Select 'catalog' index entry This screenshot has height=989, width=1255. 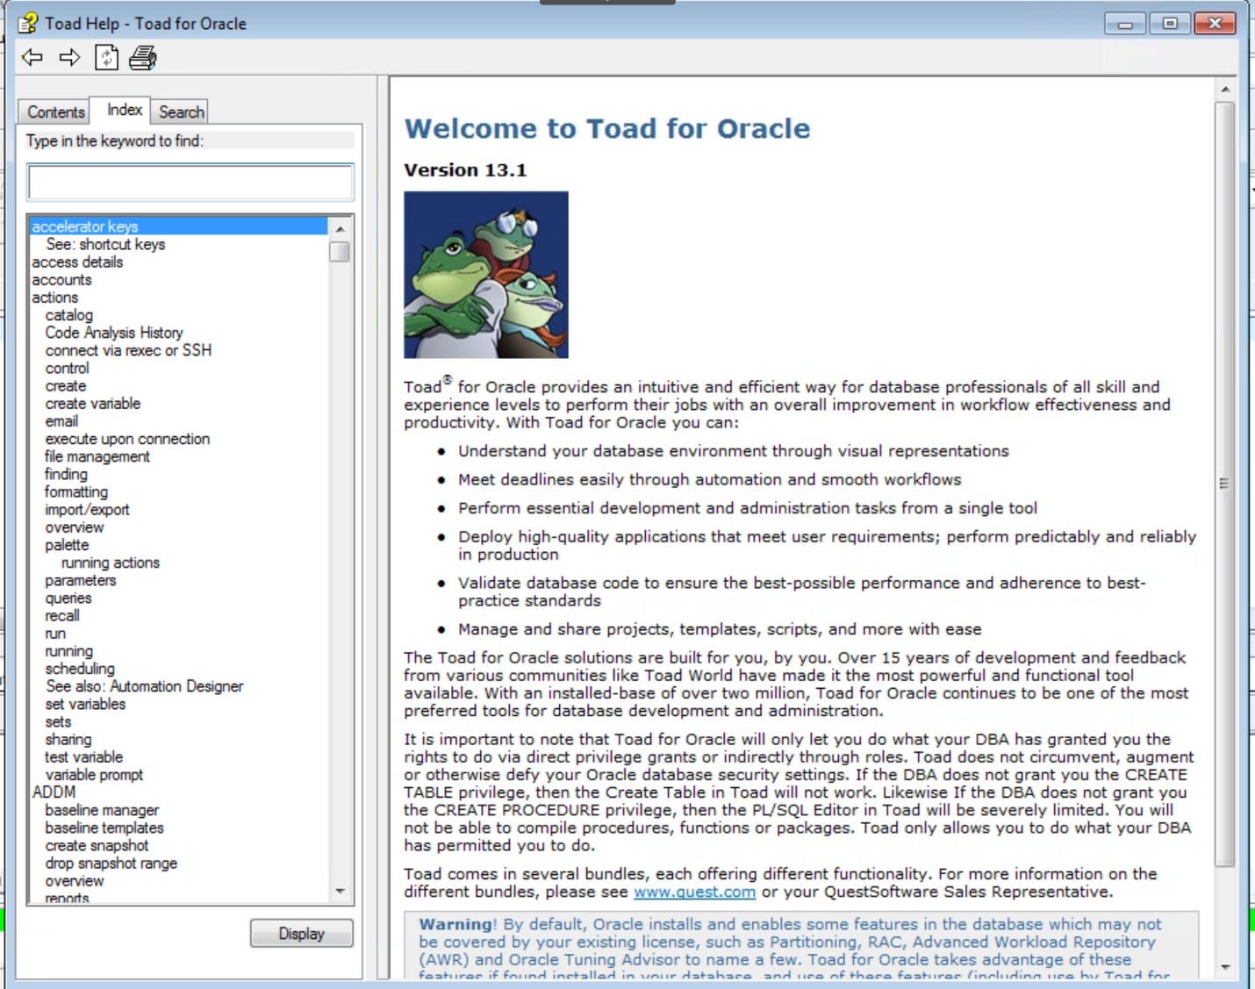pos(69,315)
